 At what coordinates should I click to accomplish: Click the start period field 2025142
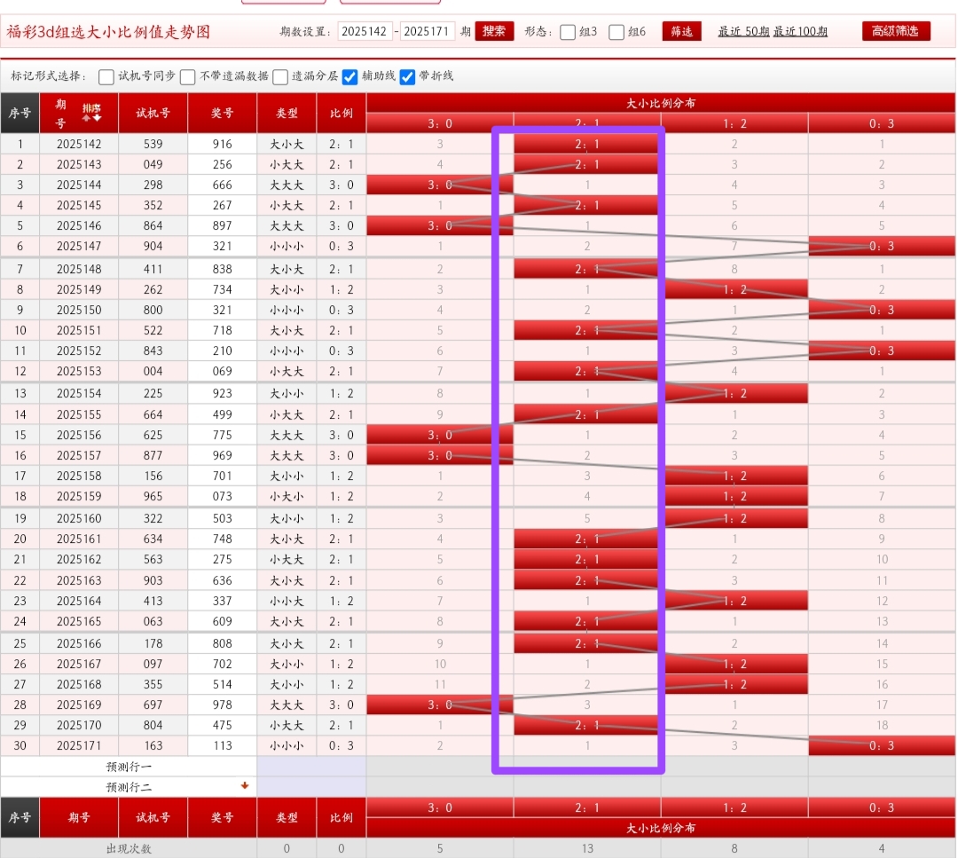point(365,31)
